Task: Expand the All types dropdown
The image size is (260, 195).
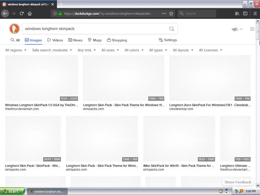Action: point(158,50)
